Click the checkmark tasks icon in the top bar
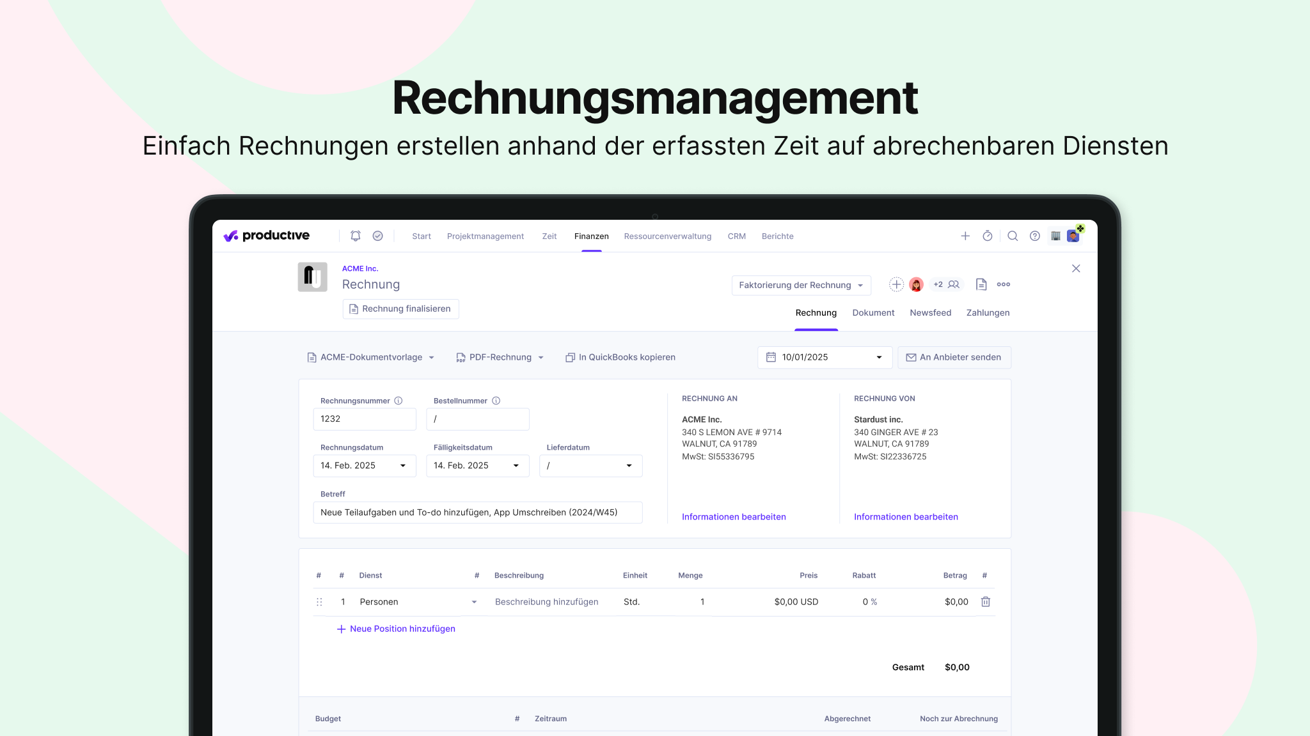 377,236
